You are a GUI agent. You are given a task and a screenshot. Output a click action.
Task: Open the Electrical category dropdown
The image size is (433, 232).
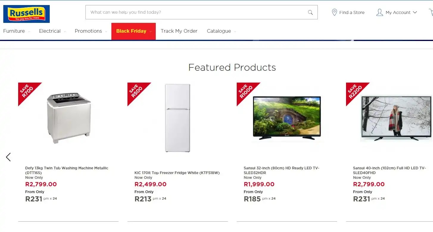coord(50,31)
